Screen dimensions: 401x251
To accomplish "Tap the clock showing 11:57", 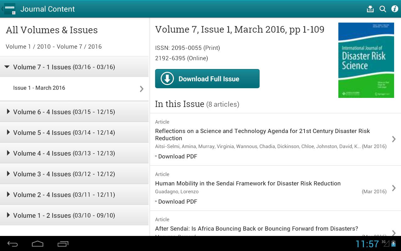I will [367, 244].
